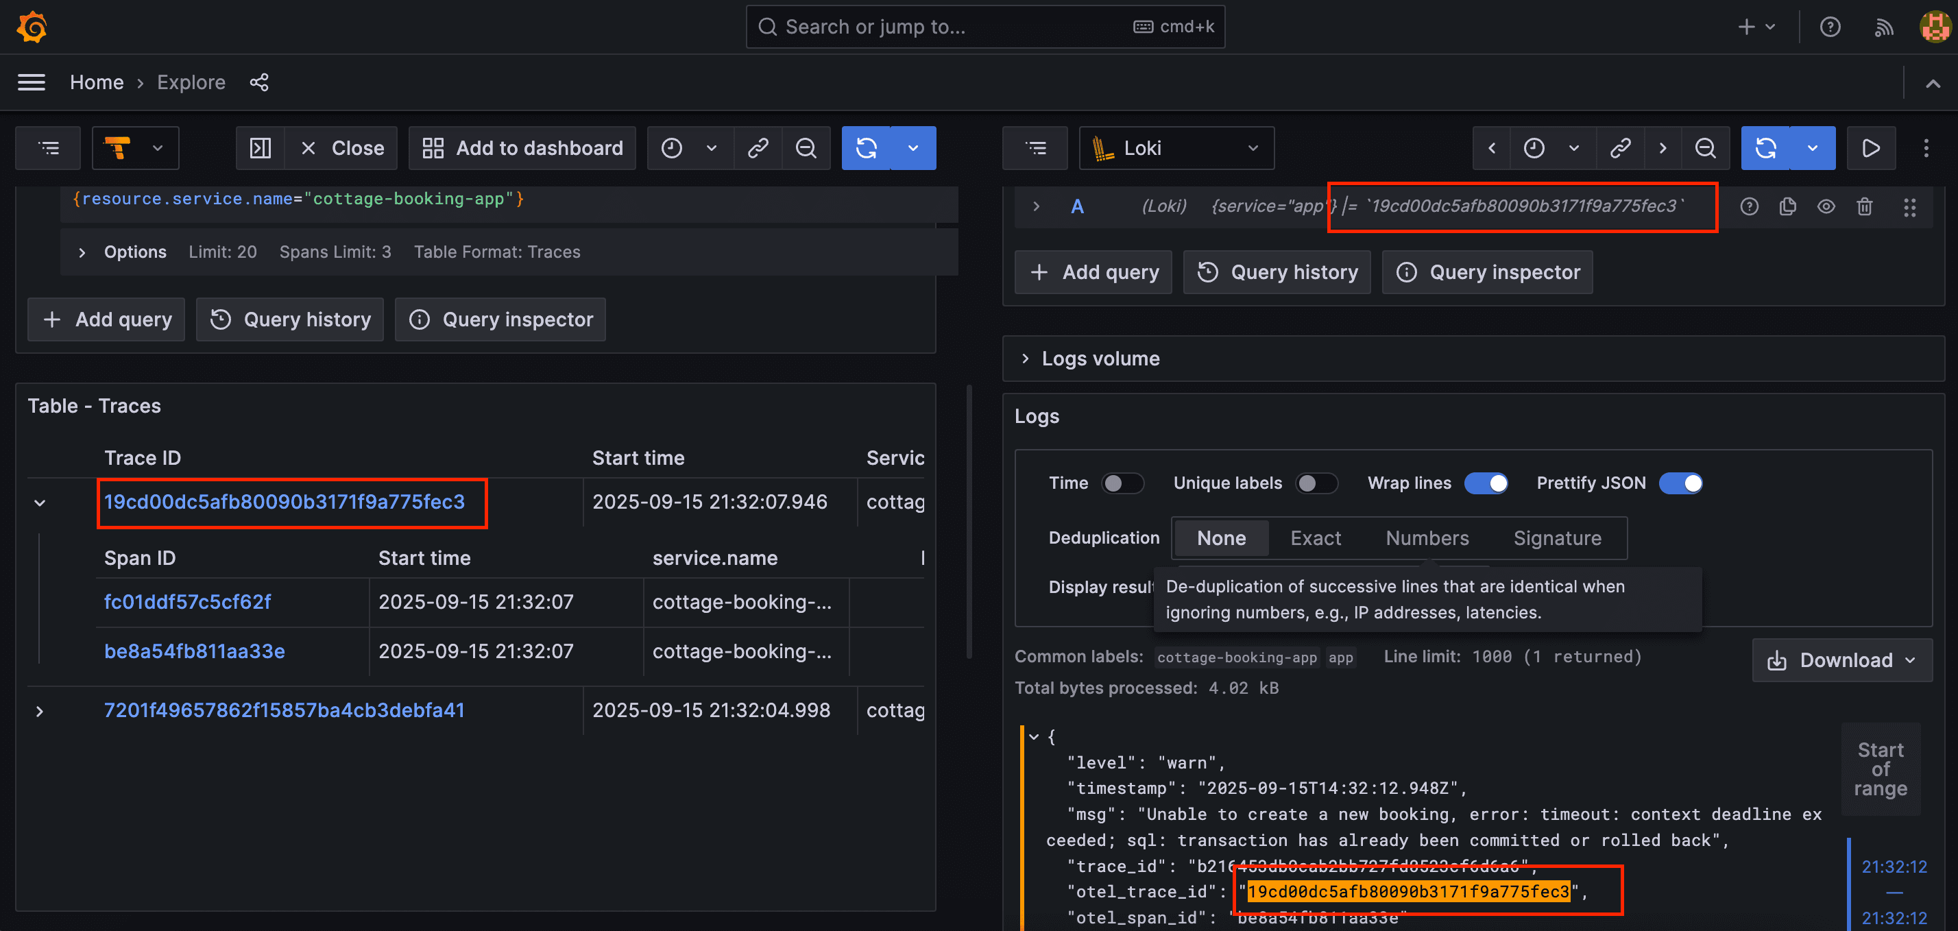Open the help question-mark menu in header
This screenshot has height=931, width=1958.
pos(1830,27)
